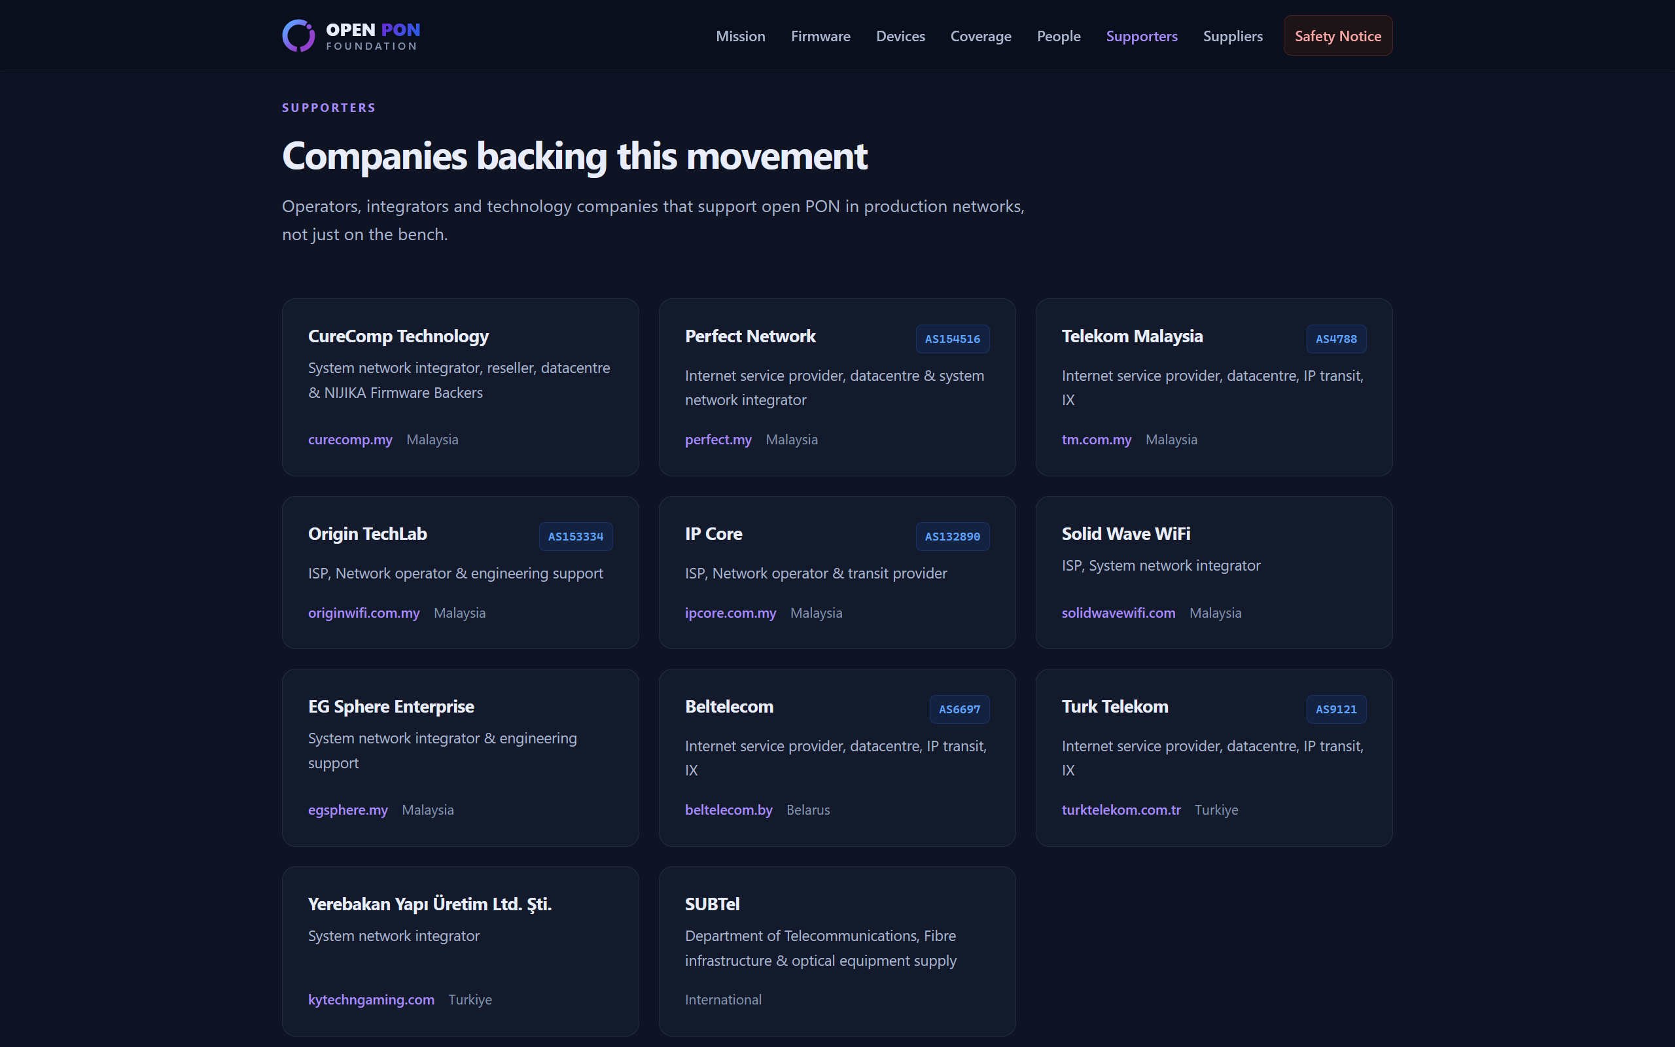Click the AS154516 badge on Perfect Network

[x=952, y=338]
